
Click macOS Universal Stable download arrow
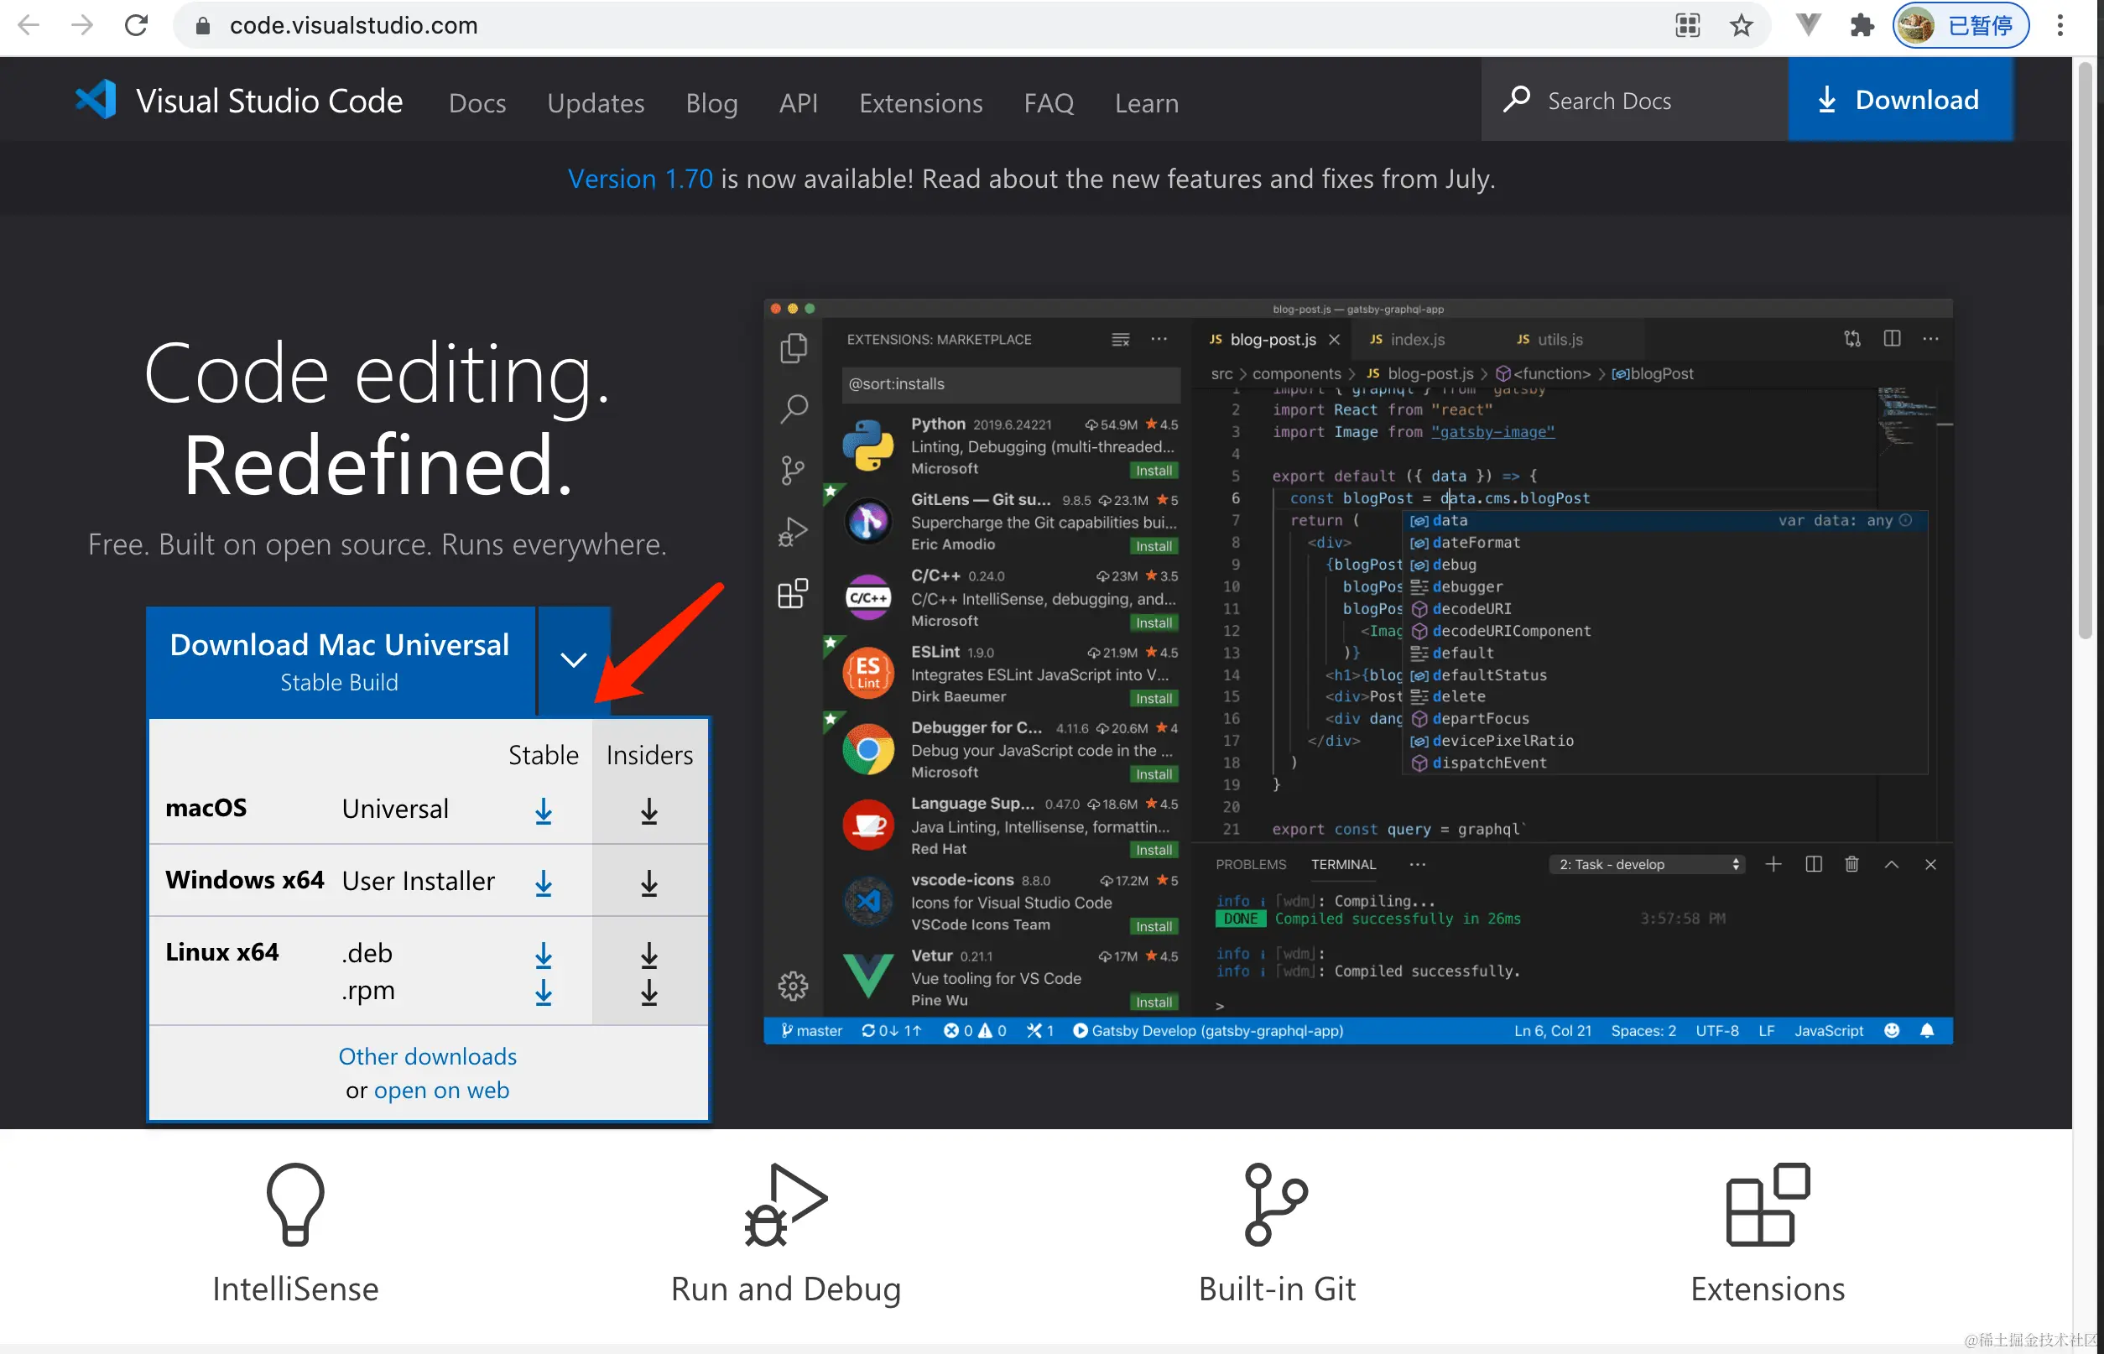tap(544, 810)
